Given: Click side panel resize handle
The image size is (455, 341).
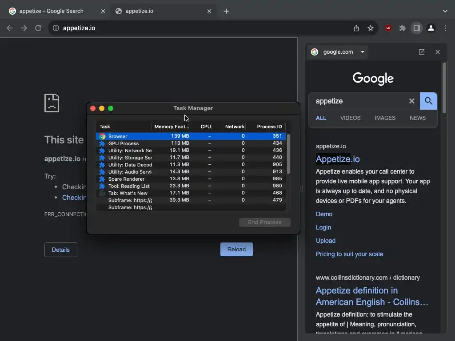Looking at the screenshot, I should click(x=302, y=189).
